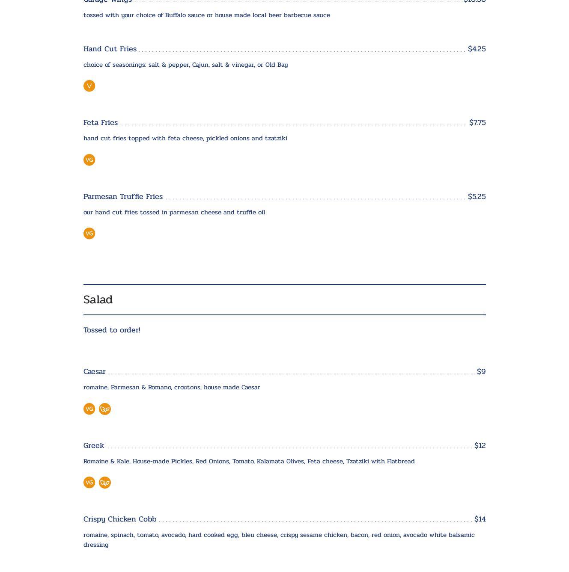Click the Hand Cut Fries item title
This screenshot has width=569, height=572.
coord(110,49)
